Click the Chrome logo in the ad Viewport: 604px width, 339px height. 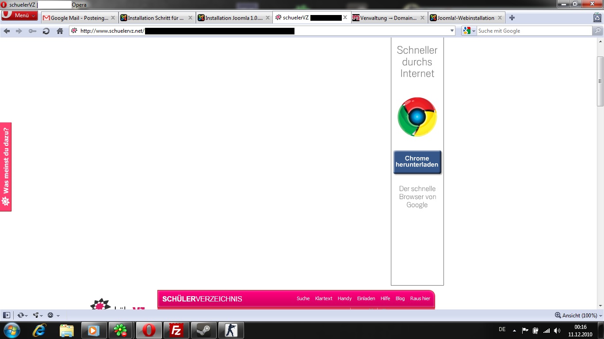(417, 117)
